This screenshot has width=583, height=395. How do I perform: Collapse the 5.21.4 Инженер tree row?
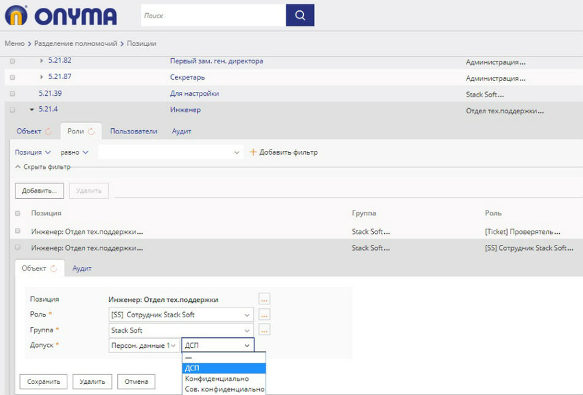(x=31, y=110)
